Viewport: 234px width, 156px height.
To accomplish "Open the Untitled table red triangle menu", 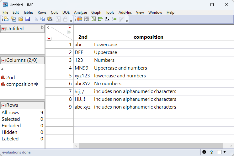I will (x=3, y=29).
